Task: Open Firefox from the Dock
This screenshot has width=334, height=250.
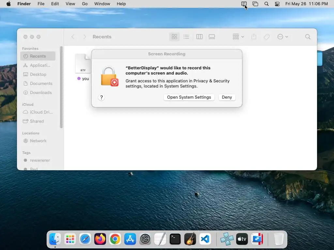Action: (100, 239)
